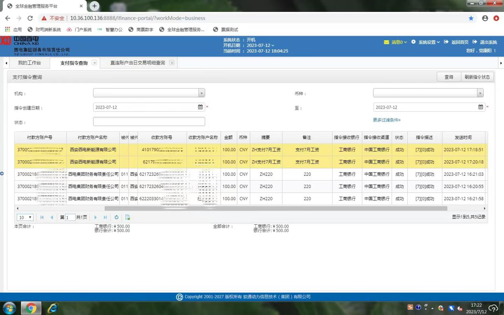Switch to 直连账户当日交易明细查询 tab
504x315 pixels.
138,63
